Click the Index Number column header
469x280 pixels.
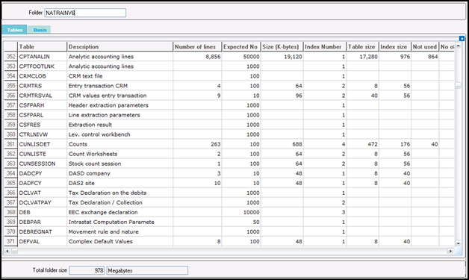(x=325, y=46)
